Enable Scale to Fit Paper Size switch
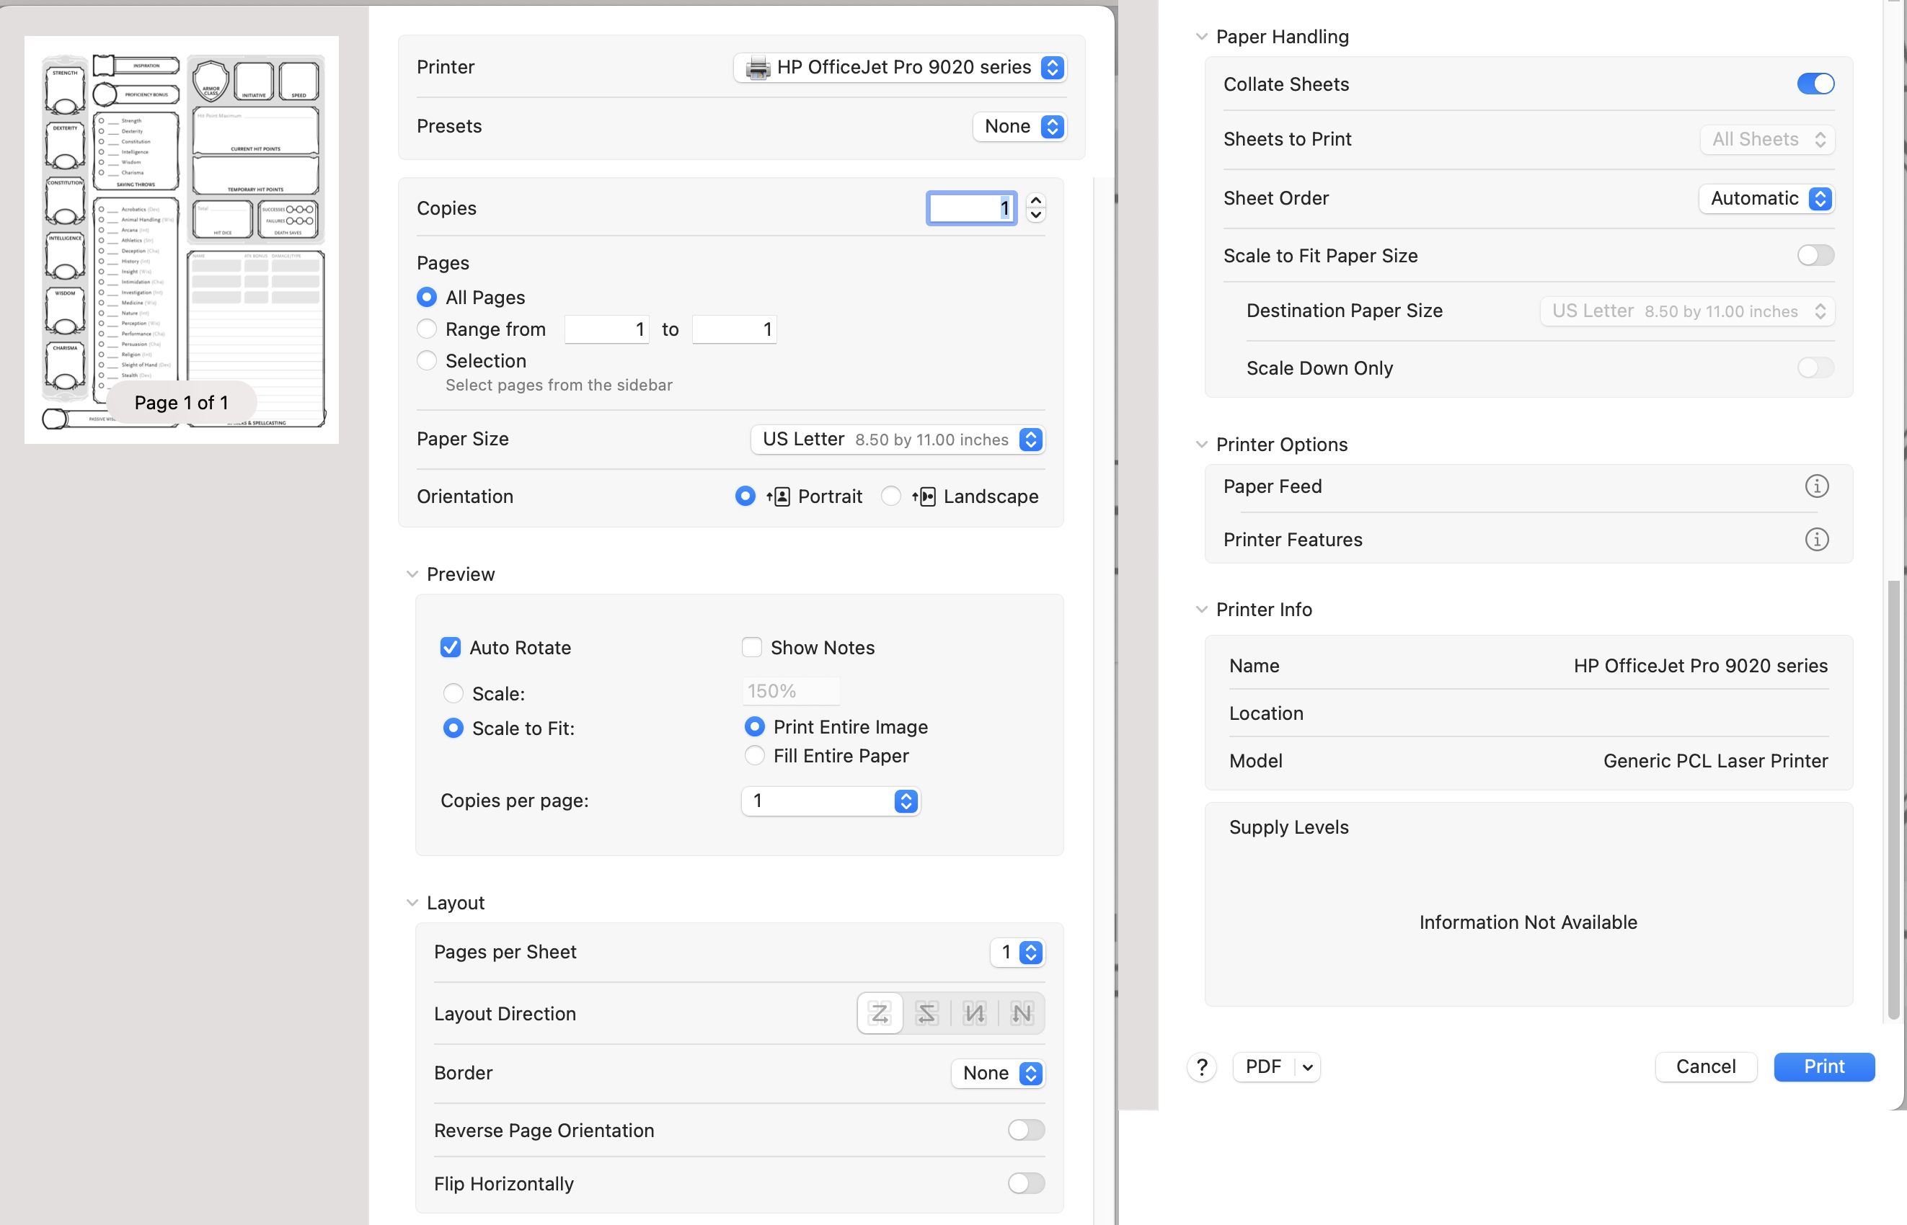The image size is (1907, 1225). [1815, 255]
